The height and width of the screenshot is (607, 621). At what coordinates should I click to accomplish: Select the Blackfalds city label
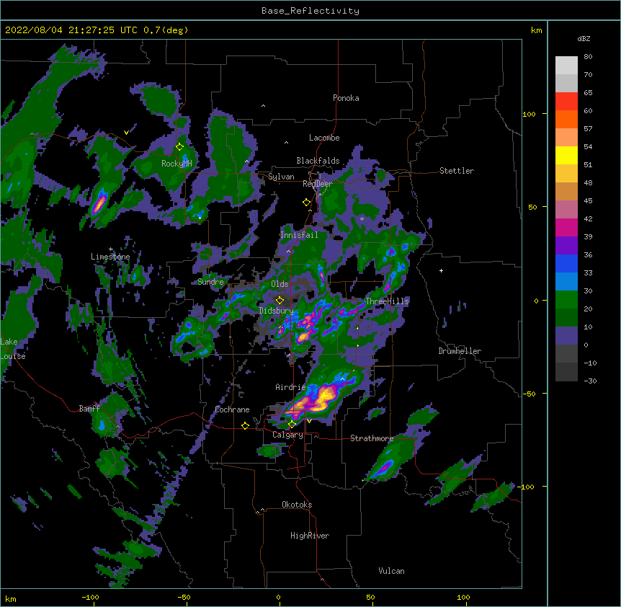click(318, 161)
